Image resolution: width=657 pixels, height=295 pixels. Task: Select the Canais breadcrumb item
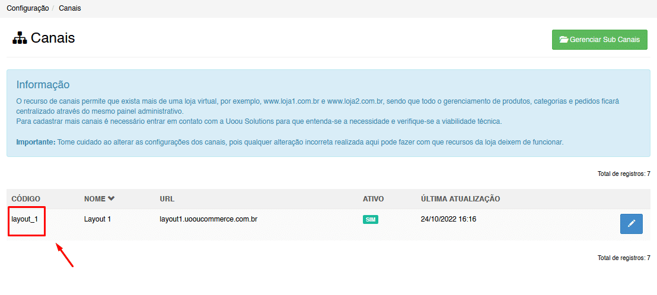click(x=70, y=8)
